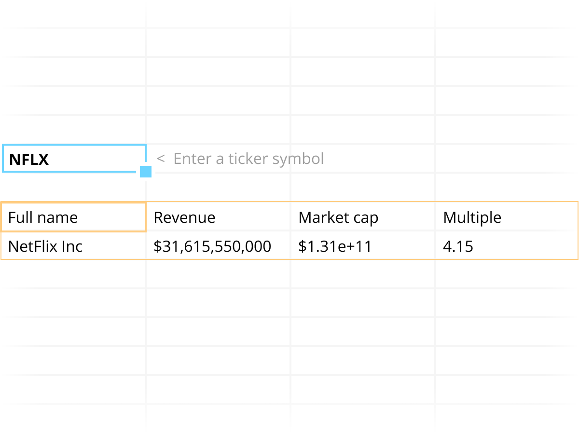Click the blue fill handle below NFLX
Viewport: 579px width, 434px height.
pyautogui.click(x=145, y=171)
